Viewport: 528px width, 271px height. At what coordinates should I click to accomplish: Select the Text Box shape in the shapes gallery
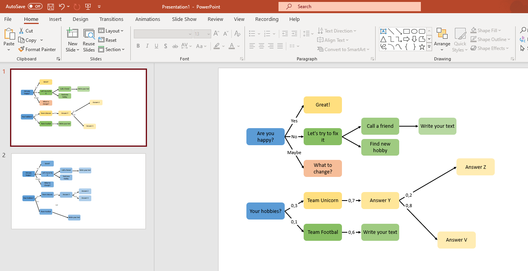coord(383,31)
